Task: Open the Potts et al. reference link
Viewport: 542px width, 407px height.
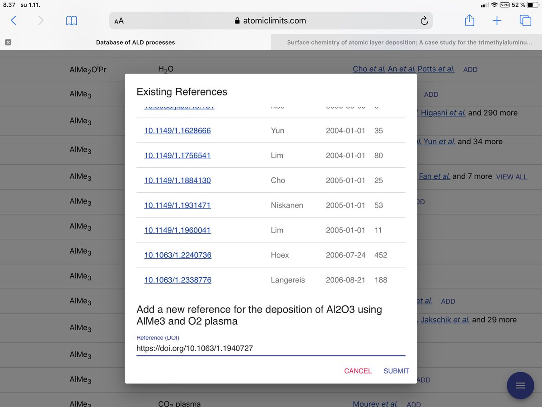Action: click(436, 69)
